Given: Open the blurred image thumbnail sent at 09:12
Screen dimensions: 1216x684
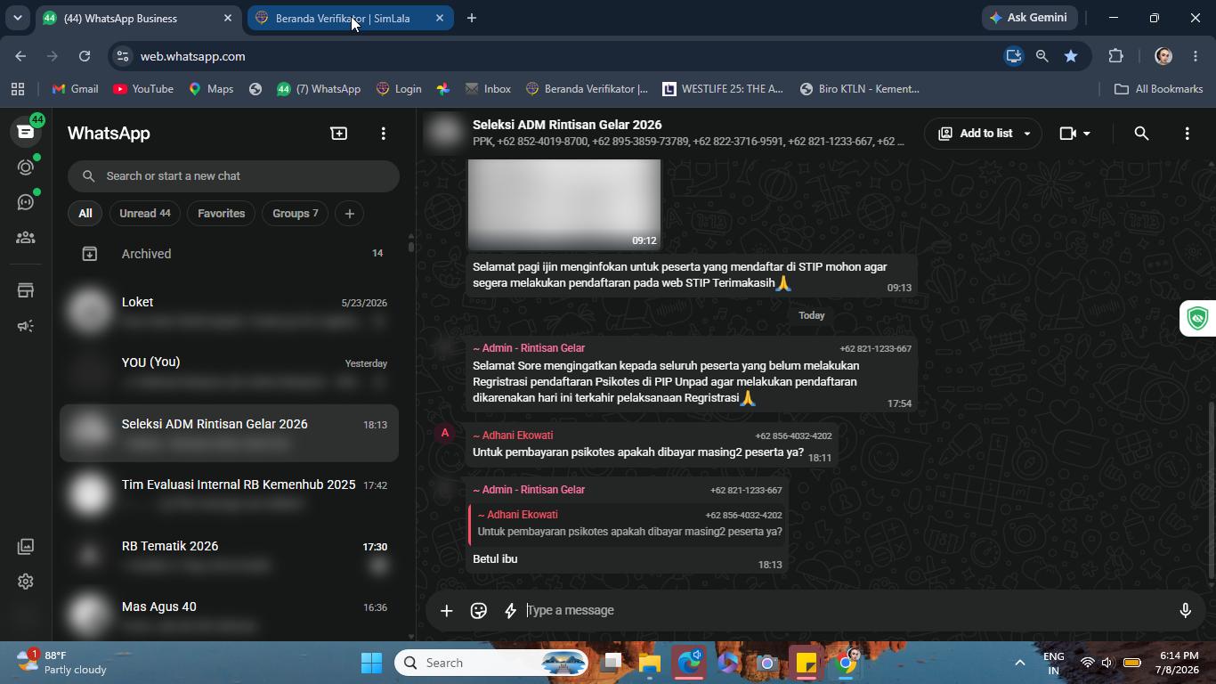Looking at the screenshot, I should (564, 206).
